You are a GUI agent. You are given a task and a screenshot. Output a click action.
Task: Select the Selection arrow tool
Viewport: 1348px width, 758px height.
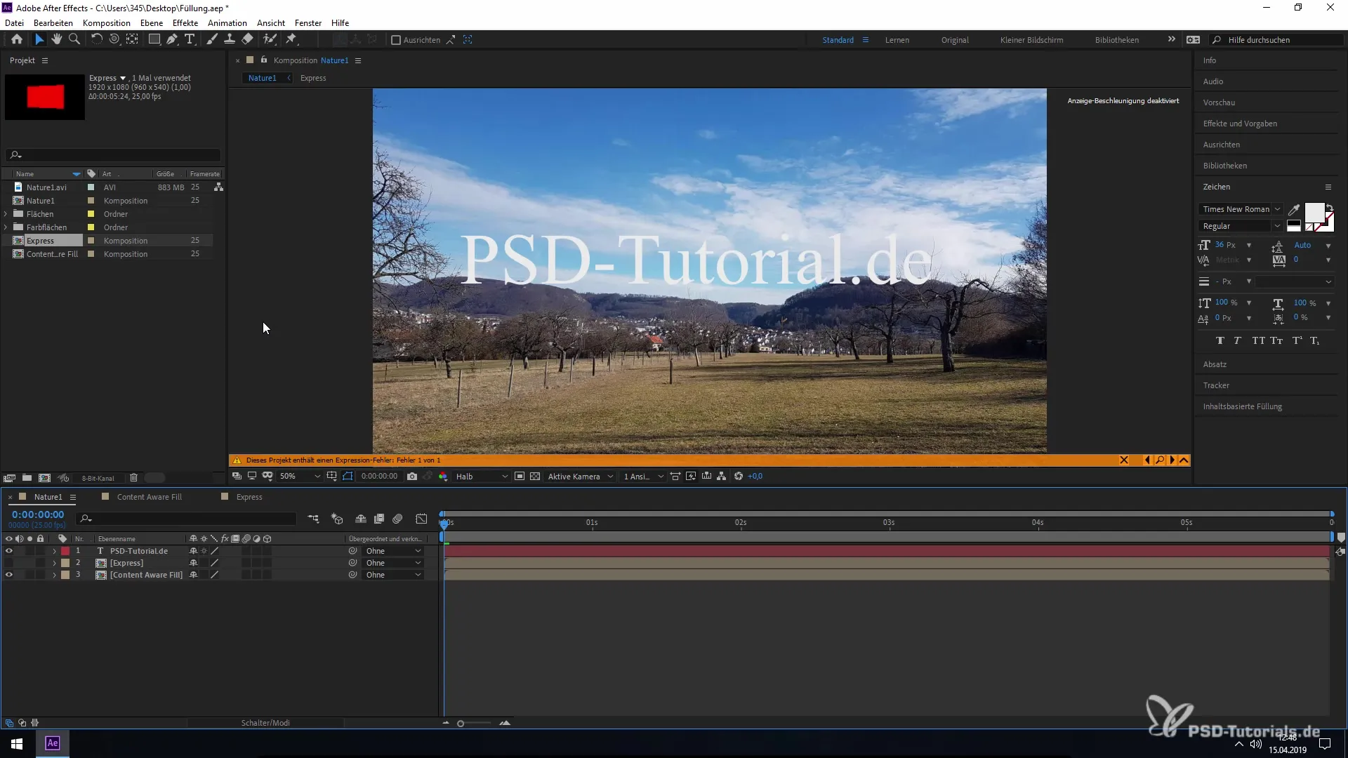tap(39, 39)
